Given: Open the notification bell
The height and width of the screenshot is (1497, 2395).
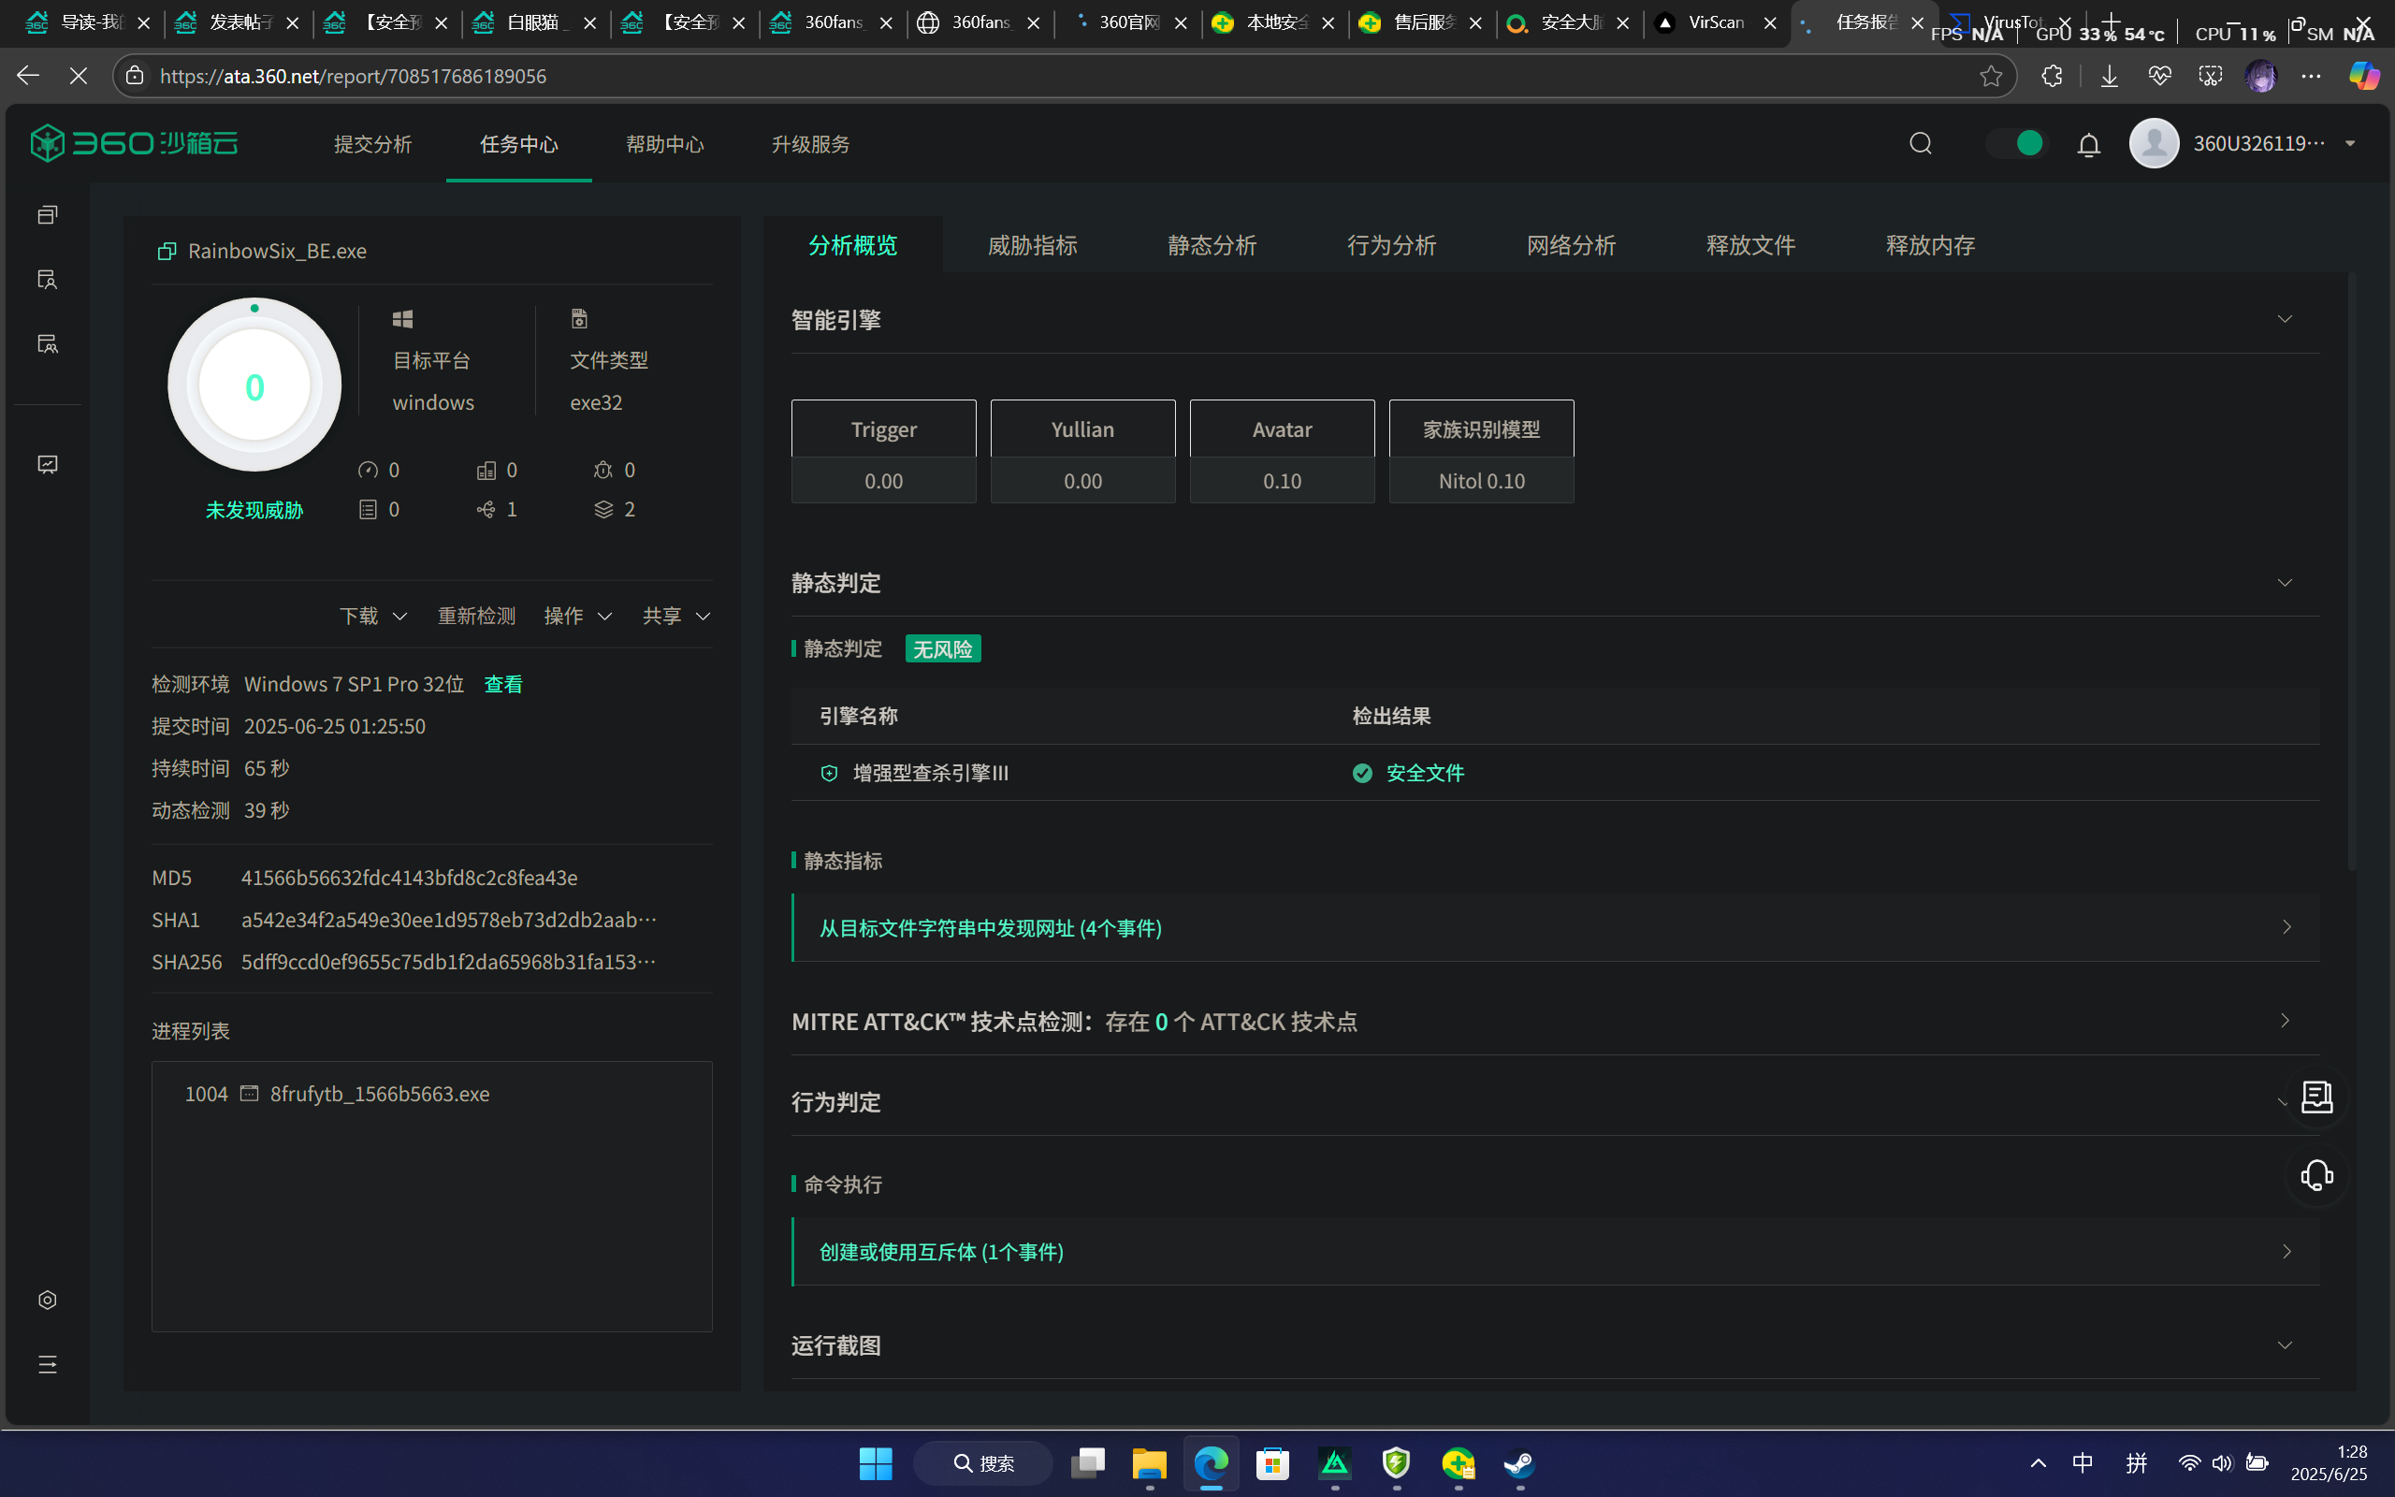Looking at the screenshot, I should click(x=2088, y=144).
